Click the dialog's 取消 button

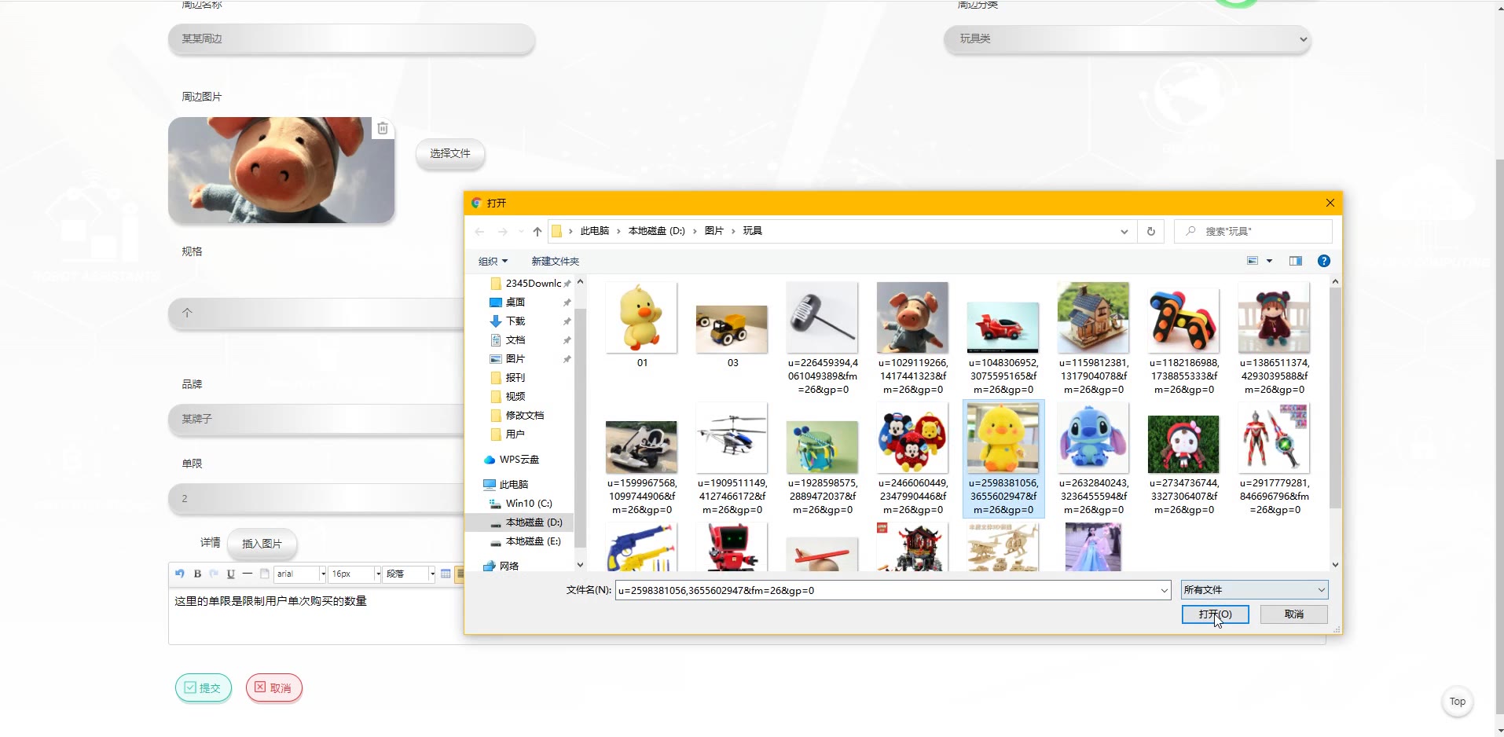point(1294,614)
